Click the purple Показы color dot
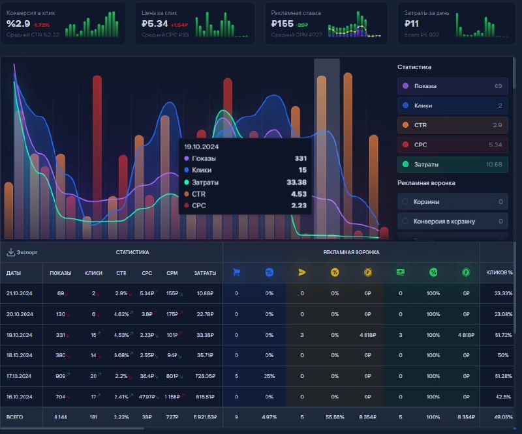 click(x=405, y=86)
